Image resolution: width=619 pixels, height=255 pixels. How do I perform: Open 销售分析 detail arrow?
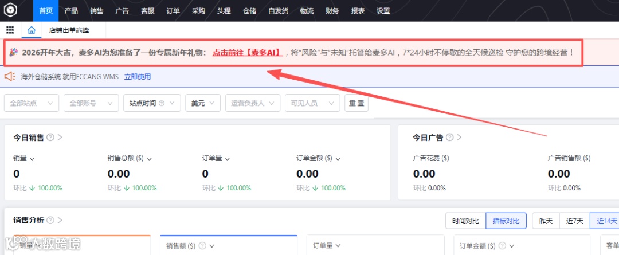click(60, 220)
